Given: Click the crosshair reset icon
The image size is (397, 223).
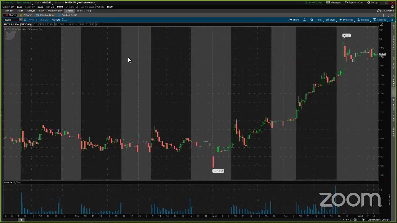Looking at the screenshot, I should click(x=351, y=220).
